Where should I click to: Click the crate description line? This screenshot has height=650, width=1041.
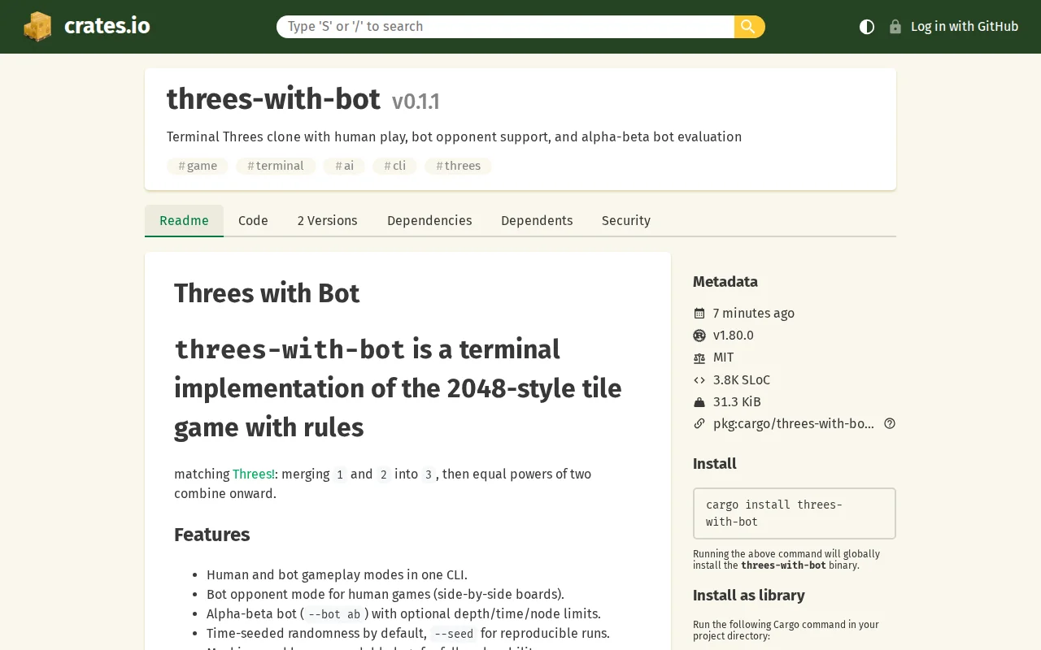click(454, 136)
